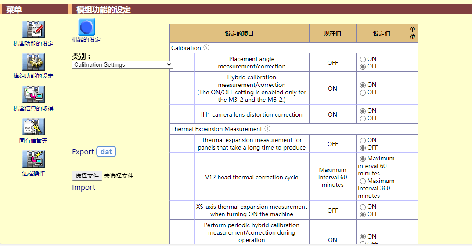Click the Import link
This screenshot has height=246, width=472.
pos(83,188)
